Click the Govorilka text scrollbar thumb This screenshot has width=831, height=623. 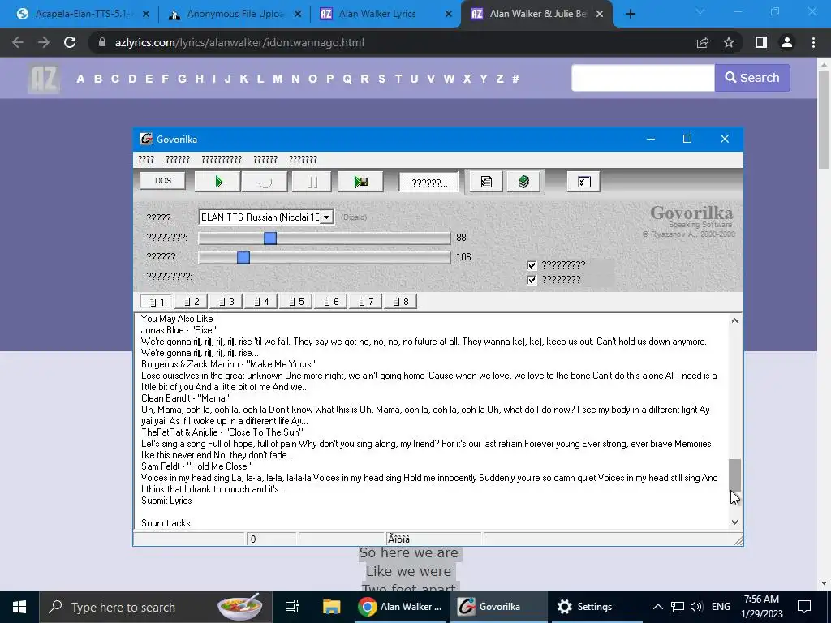tap(734, 475)
